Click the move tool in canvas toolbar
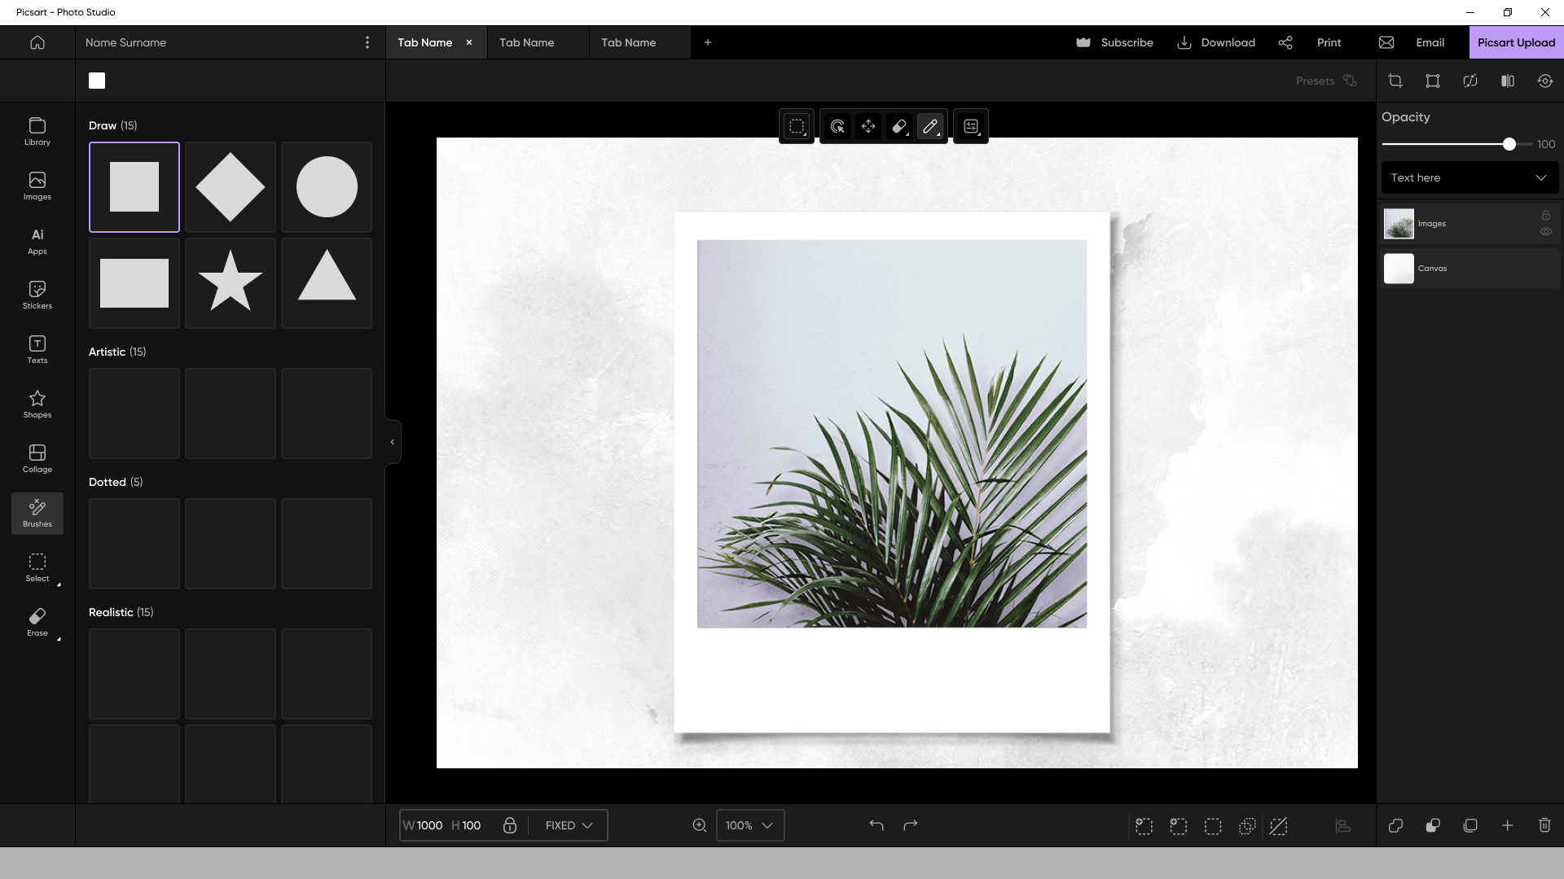Viewport: 1564px width, 879px height. 868,126
